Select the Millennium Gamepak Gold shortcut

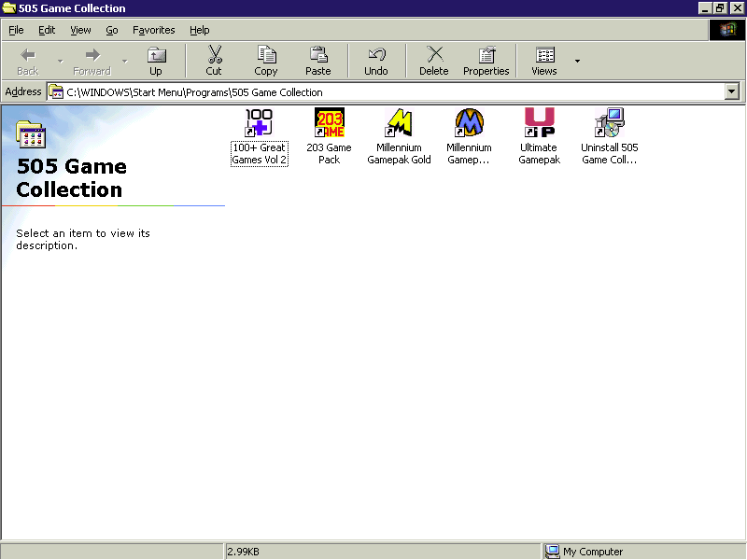400,123
